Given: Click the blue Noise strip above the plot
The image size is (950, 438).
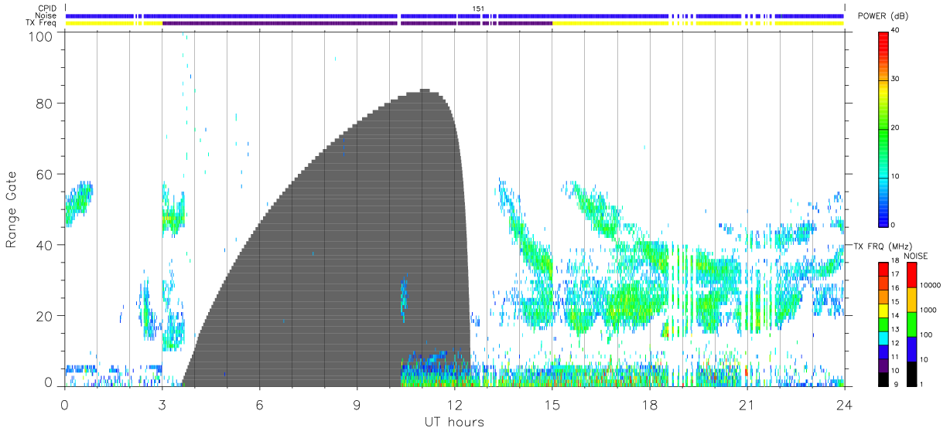Looking at the screenshot, I should pyautogui.click(x=455, y=15).
